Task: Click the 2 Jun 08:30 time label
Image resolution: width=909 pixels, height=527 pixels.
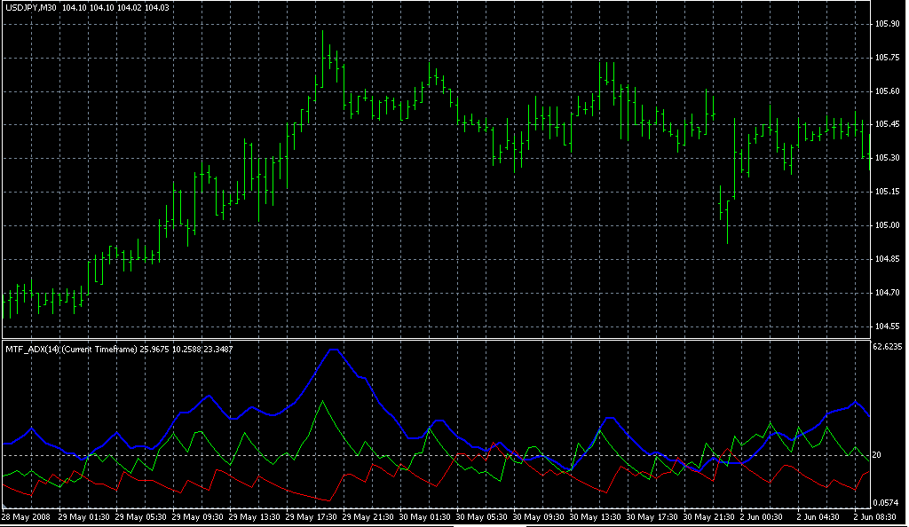Action: pos(873,516)
